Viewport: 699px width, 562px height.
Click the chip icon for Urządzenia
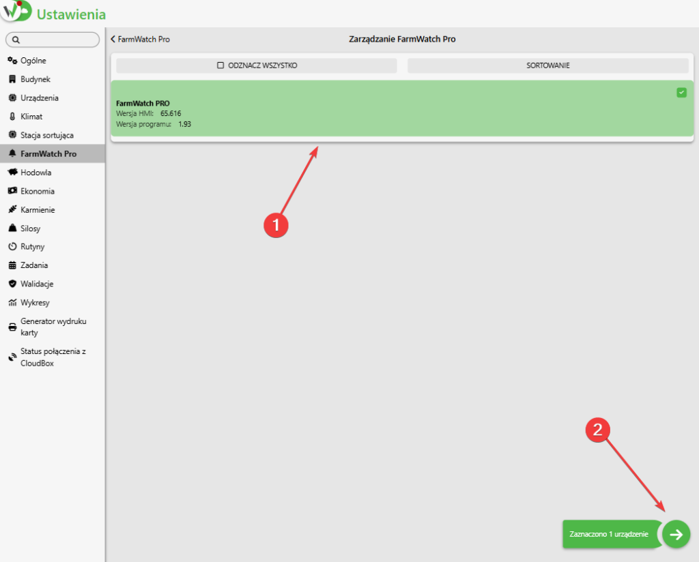(x=12, y=98)
